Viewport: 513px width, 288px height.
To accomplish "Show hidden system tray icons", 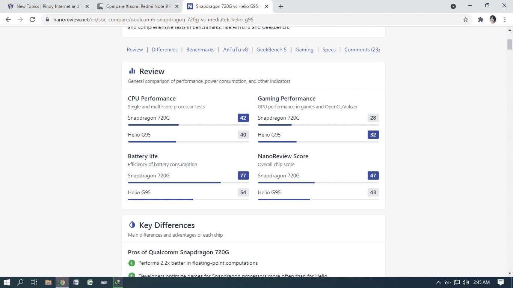I will point(438,282).
